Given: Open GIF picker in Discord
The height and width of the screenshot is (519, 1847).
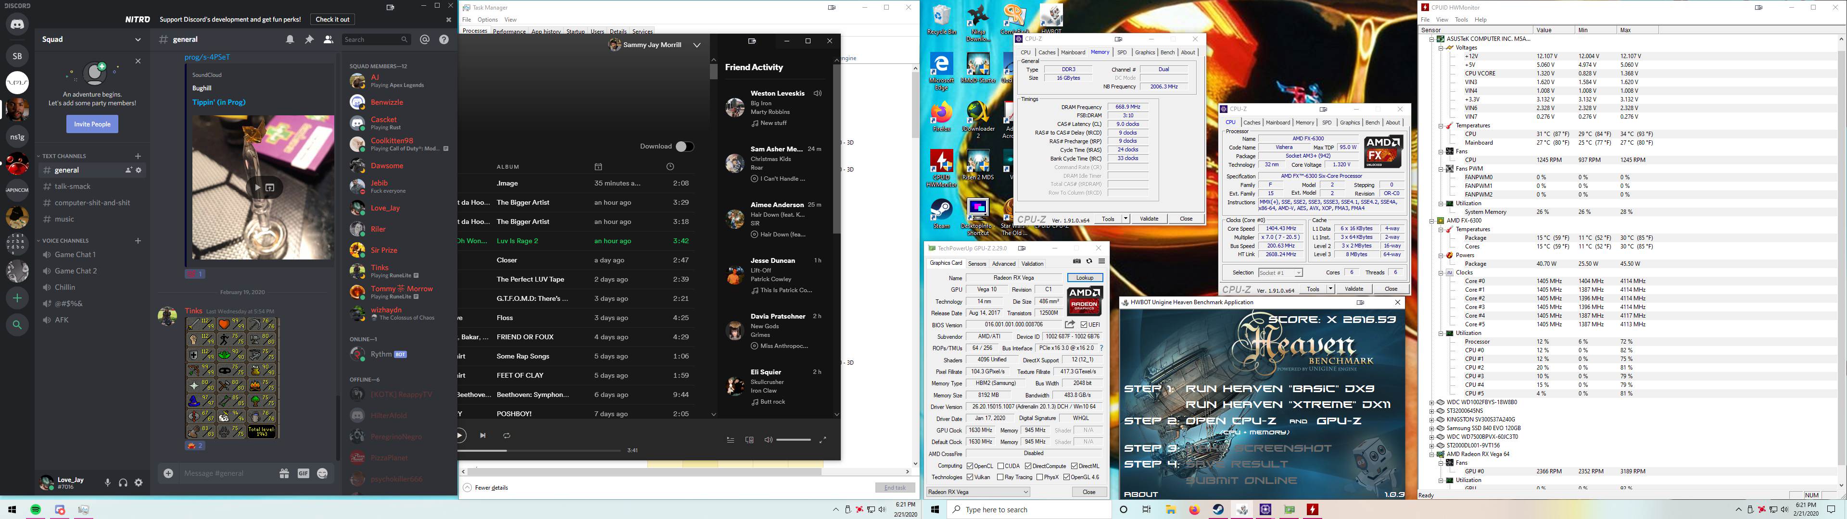Looking at the screenshot, I should (304, 473).
